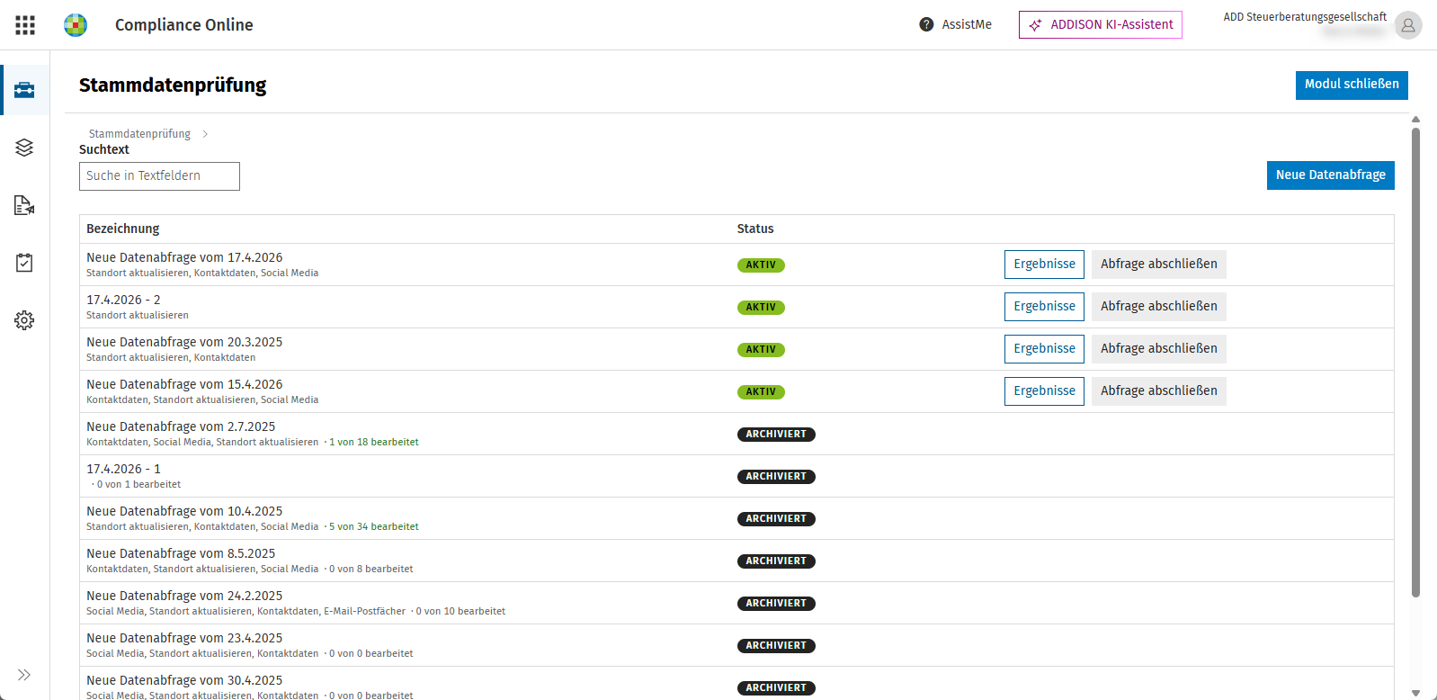Click the '1 von 18 bearbeitet' text
The image size is (1437, 700).
(x=374, y=443)
